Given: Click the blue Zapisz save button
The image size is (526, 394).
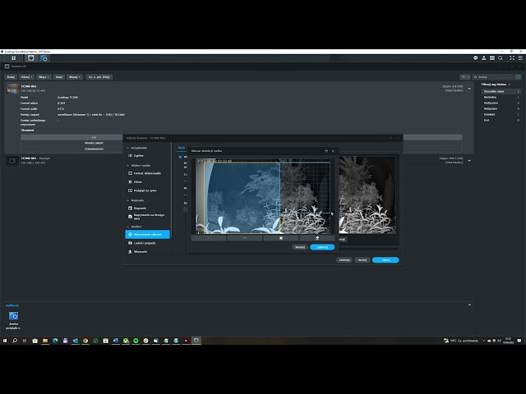Looking at the screenshot, I should coord(385,260).
